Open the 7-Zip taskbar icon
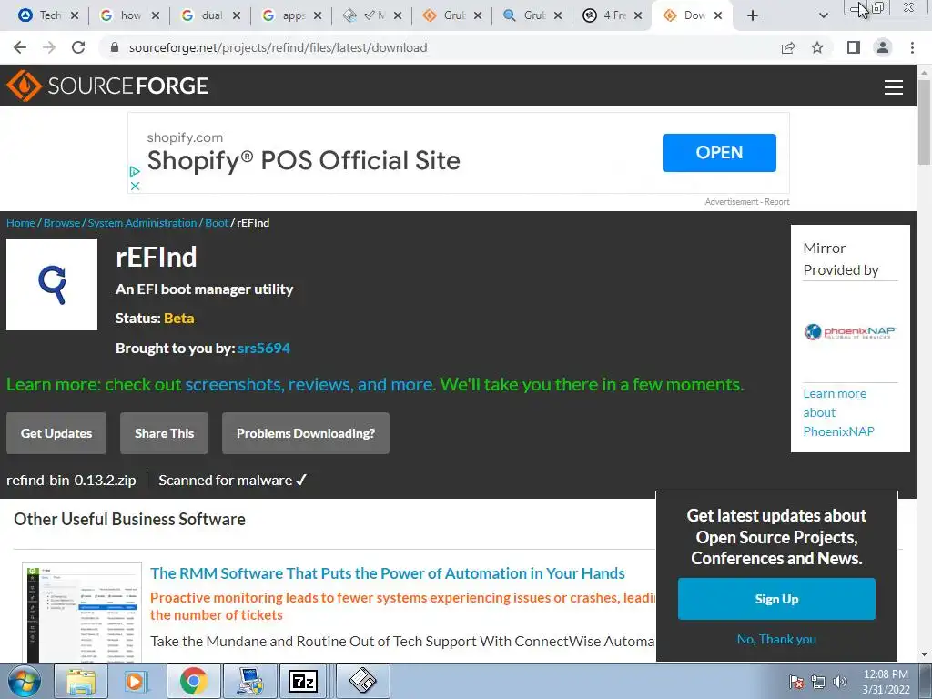This screenshot has width=932, height=699. coord(303,681)
